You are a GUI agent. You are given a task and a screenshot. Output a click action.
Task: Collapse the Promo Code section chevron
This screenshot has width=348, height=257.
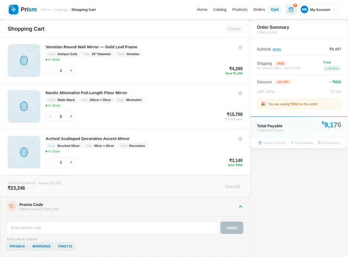click(240, 206)
